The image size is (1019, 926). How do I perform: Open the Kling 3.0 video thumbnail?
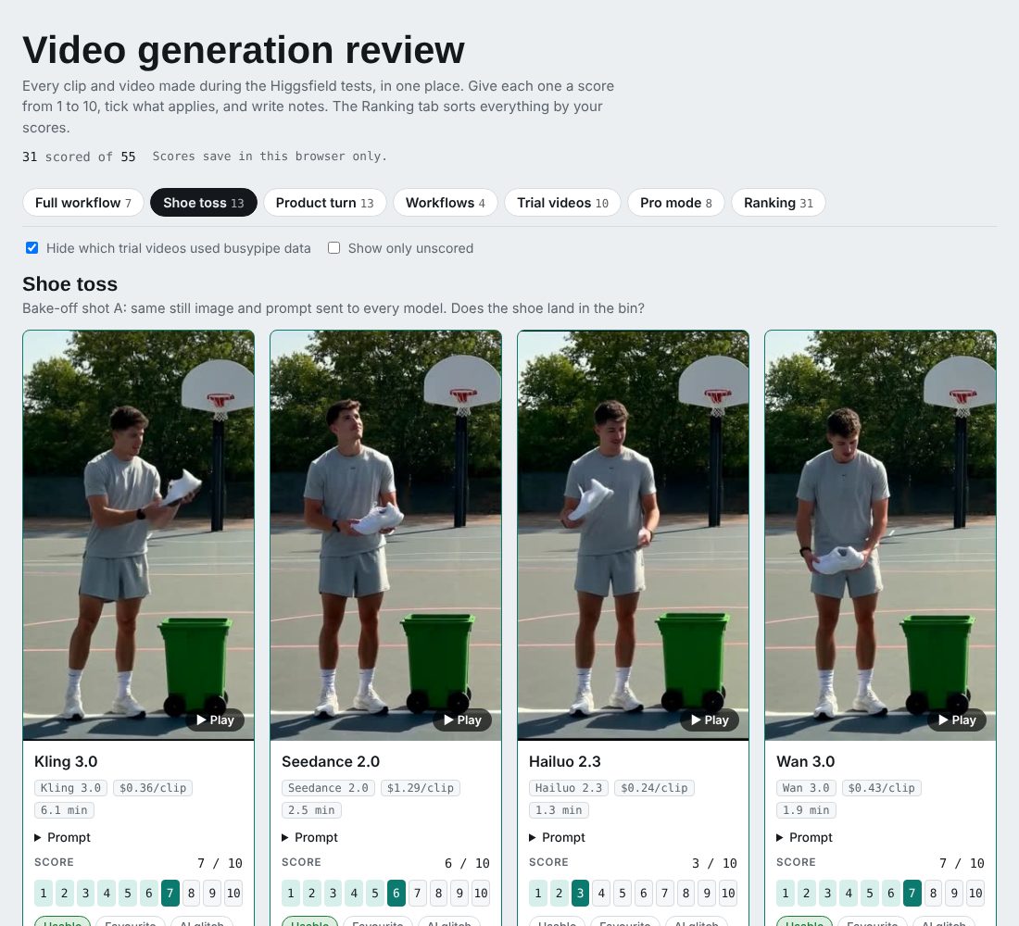click(x=138, y=535)
